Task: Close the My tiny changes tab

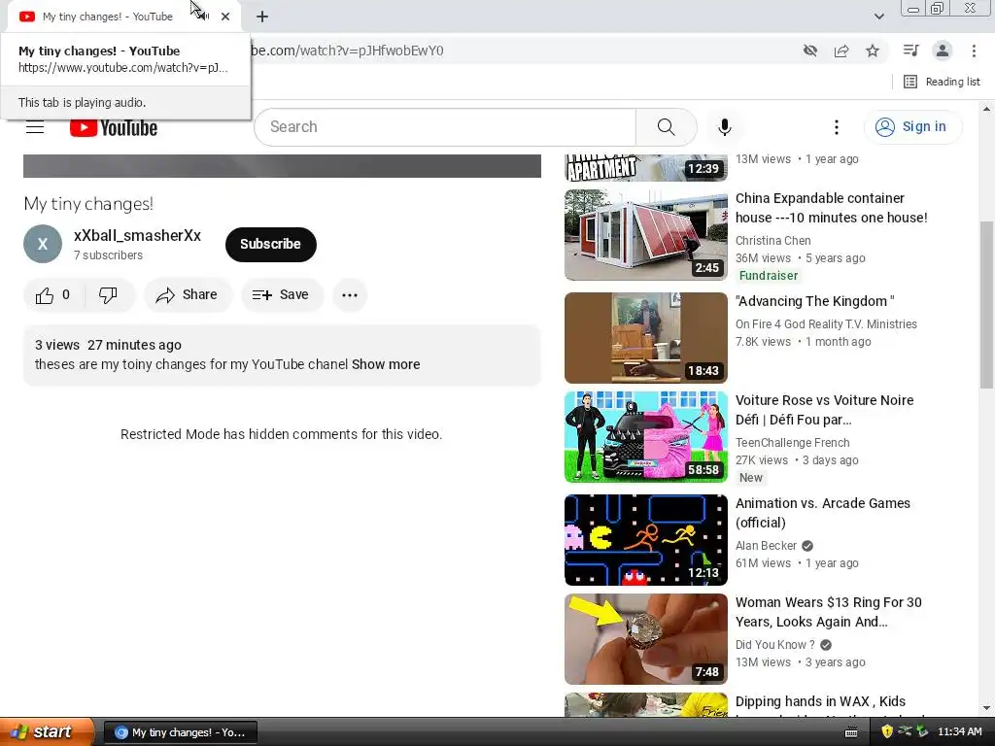Action: (225, 17)
